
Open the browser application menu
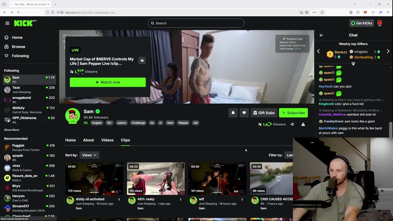(x=388, y=12)
